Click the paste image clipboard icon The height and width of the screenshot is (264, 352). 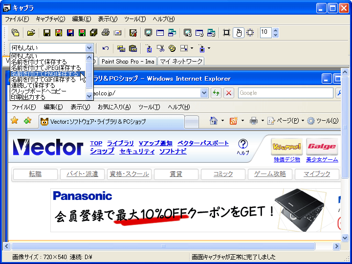[133, 48]
